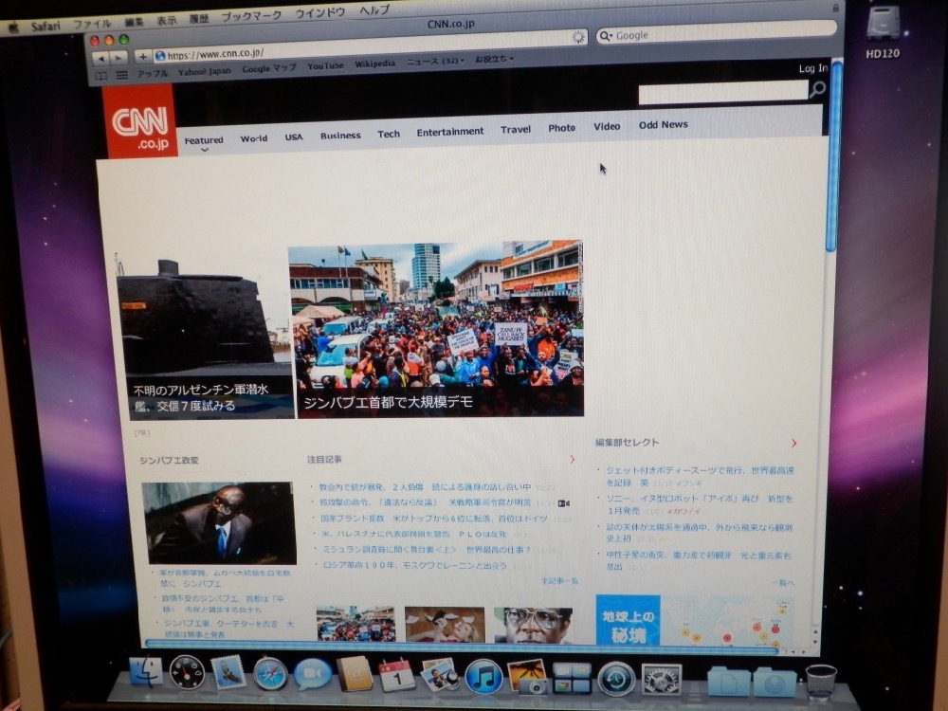Screen dimensions: 948x711
Task: Open the 表示 menu
Action: [x=167, y=20]
